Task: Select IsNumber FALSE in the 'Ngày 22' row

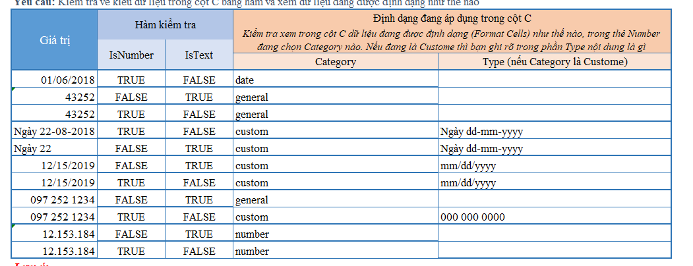Action: [131, 148]
